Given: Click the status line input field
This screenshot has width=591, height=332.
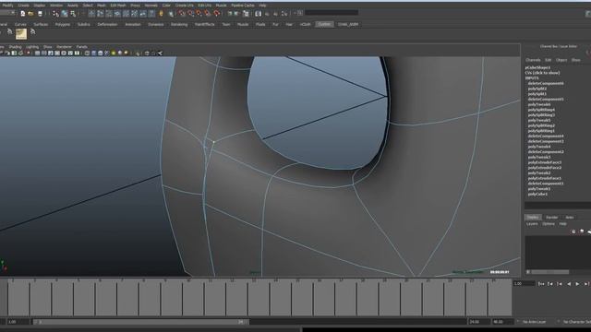Looking at the screenshot, I should point(332,13).
